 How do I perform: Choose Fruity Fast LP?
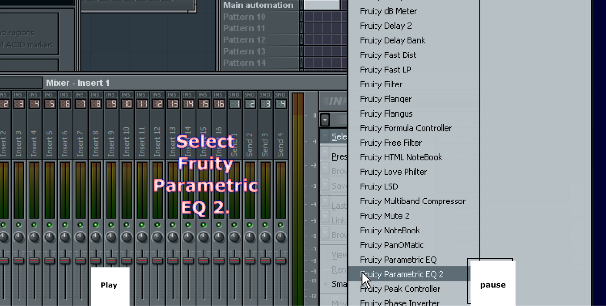(385, 70)
